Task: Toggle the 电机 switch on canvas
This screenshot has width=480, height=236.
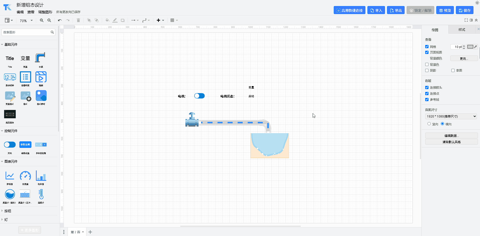Action: tap(199, 96)
